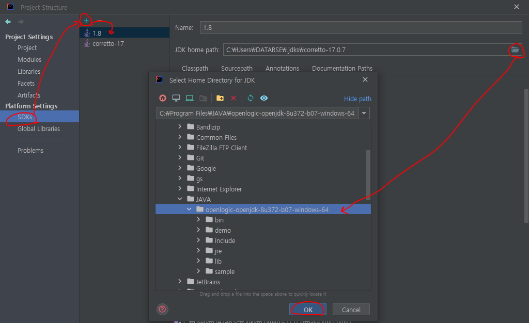Open Project settings in sidebar
The image size is (529, 323).
(x=27, y=48)
